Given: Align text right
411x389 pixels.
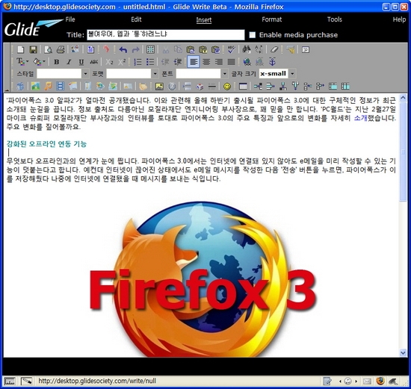Looking at the screenshot, I should (x=219, y=62).
